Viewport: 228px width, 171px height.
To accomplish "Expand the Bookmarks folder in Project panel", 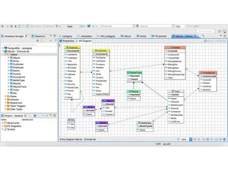I will coord(3,123).
